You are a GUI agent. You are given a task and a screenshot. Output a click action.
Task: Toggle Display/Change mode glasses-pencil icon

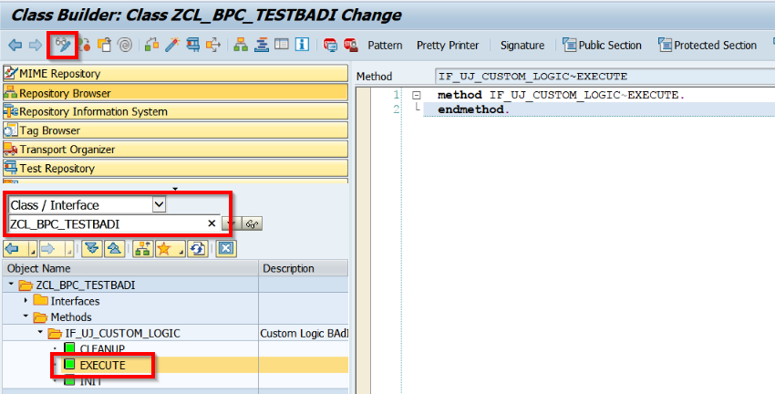click(x=63, y=45)
